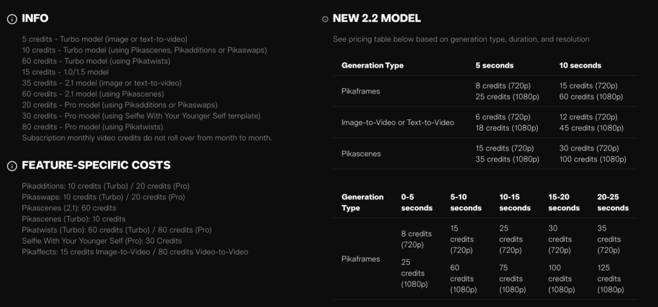Screen dimensions: 658x307
Task: Select the FEATURE-SPECIFIC COSTS heading text
Action: tap(96, 165)
